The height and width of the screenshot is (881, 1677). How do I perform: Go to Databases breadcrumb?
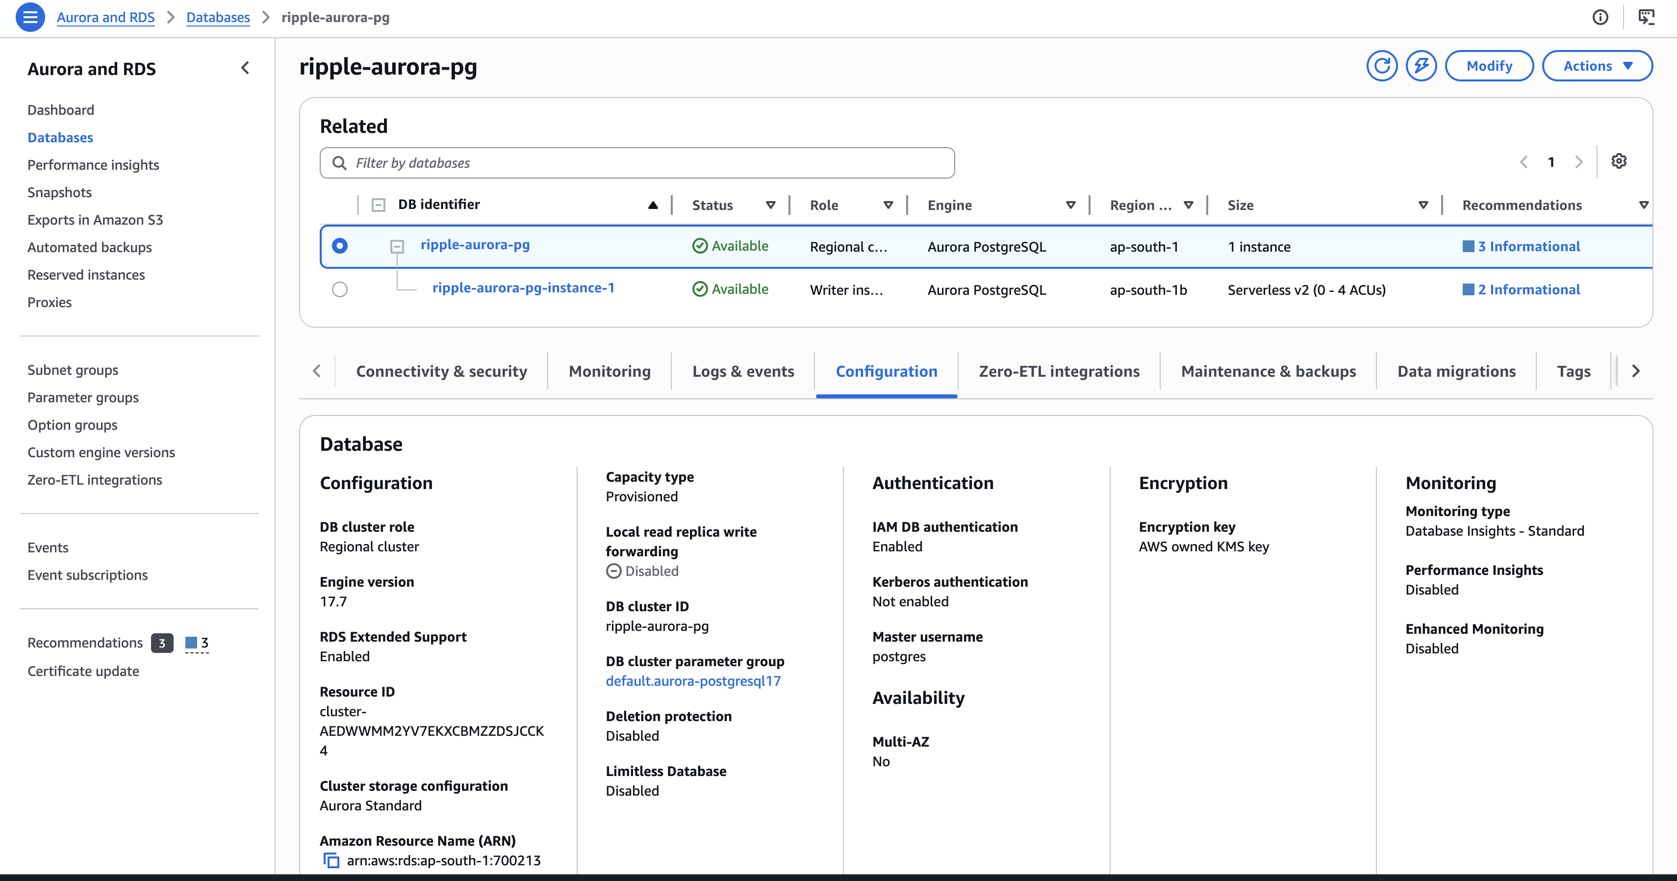(x=218, y=18)
